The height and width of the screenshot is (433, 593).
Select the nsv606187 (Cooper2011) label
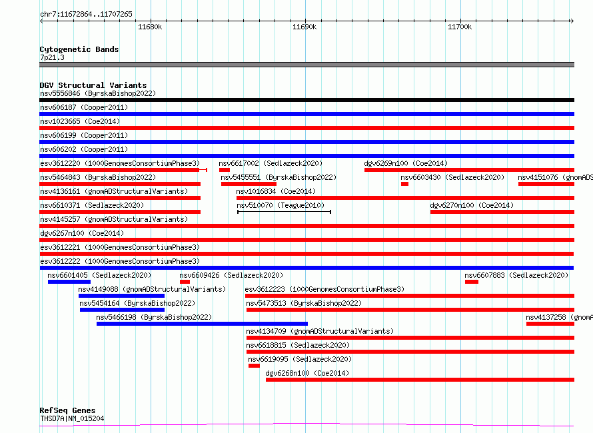click(x=84, y=107)
